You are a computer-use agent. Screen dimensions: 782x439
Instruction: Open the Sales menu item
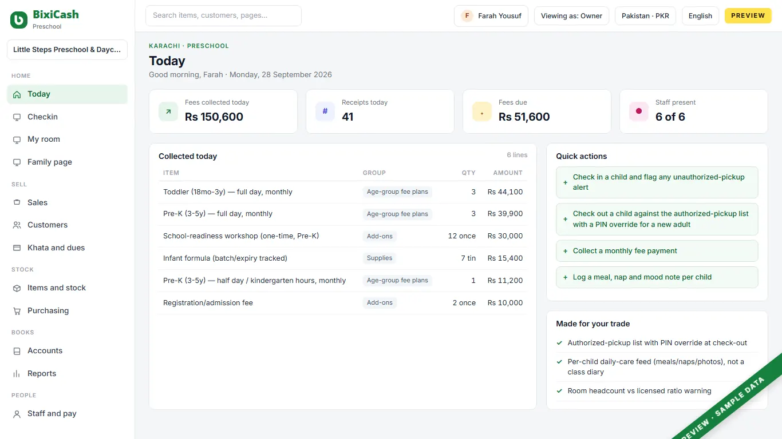tap(67, 202)
